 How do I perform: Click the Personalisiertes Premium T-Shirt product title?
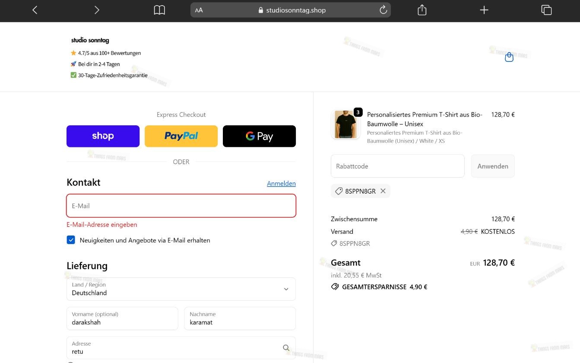click(425, 119)
